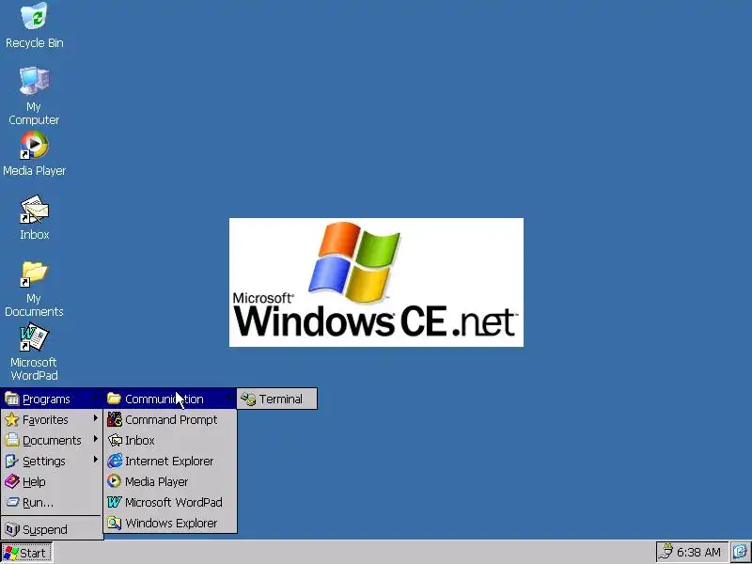Choose Programs in the Start menu

52,399
